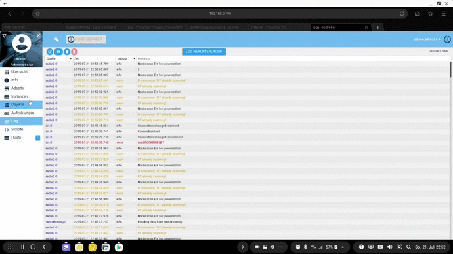Click LOG HERUNTERLADEN button
Screen dimensions: 453x254
click(x=204, y=52)
